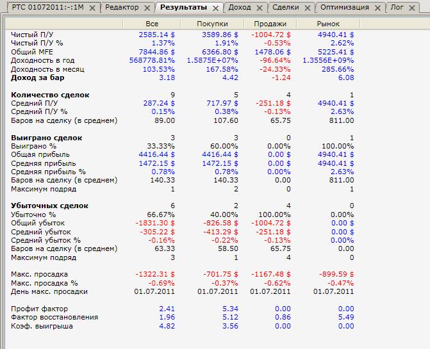Click the red value -1831.30 $
This screenshot has height=349, width=430.
(x=155, y=223)
